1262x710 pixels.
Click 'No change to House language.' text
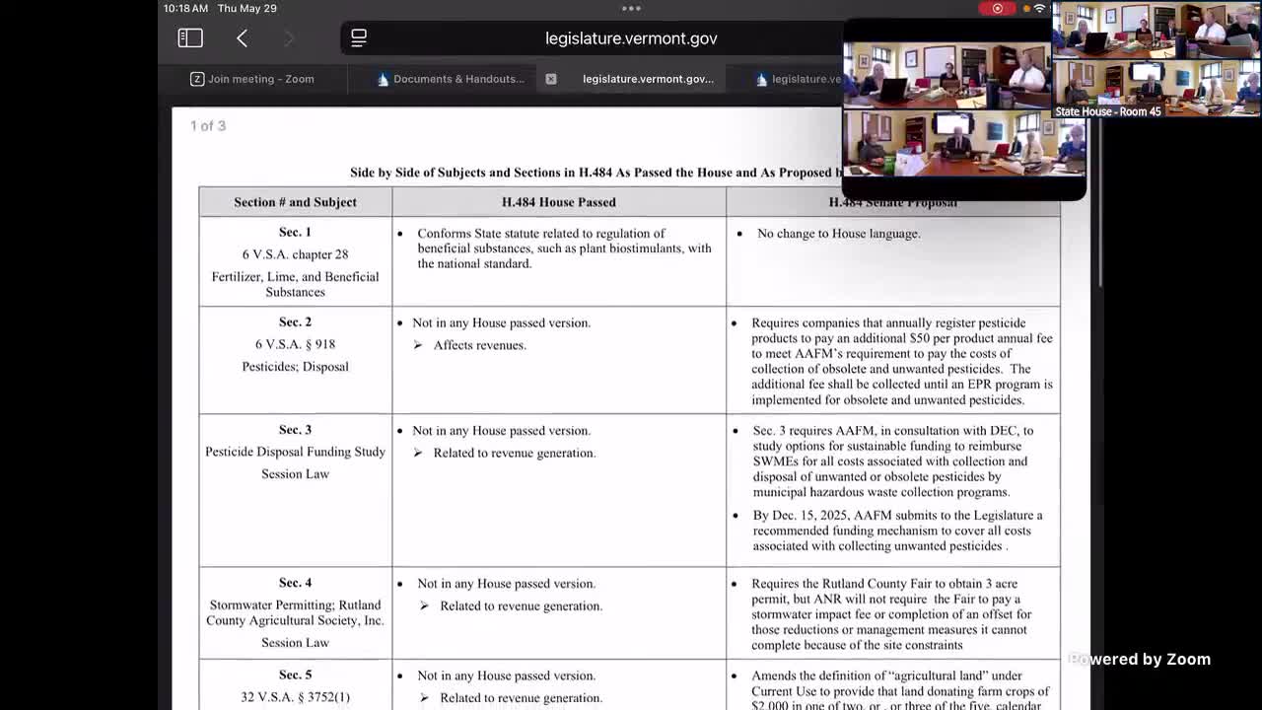pos(839,234)
